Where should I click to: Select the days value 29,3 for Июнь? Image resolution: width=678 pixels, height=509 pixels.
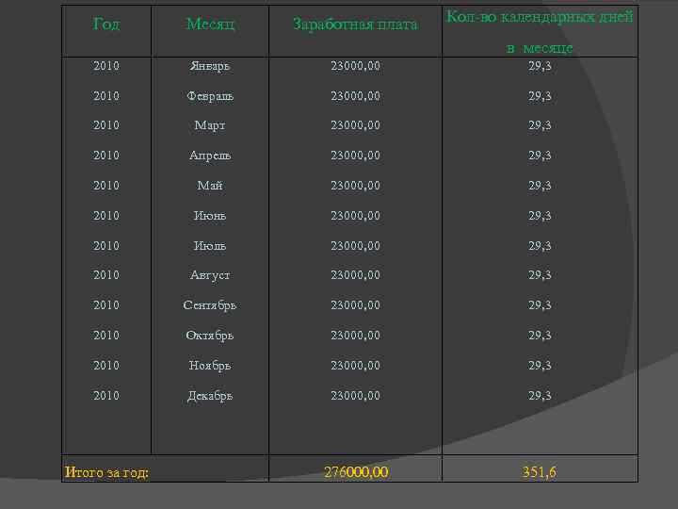click(540, 216)
